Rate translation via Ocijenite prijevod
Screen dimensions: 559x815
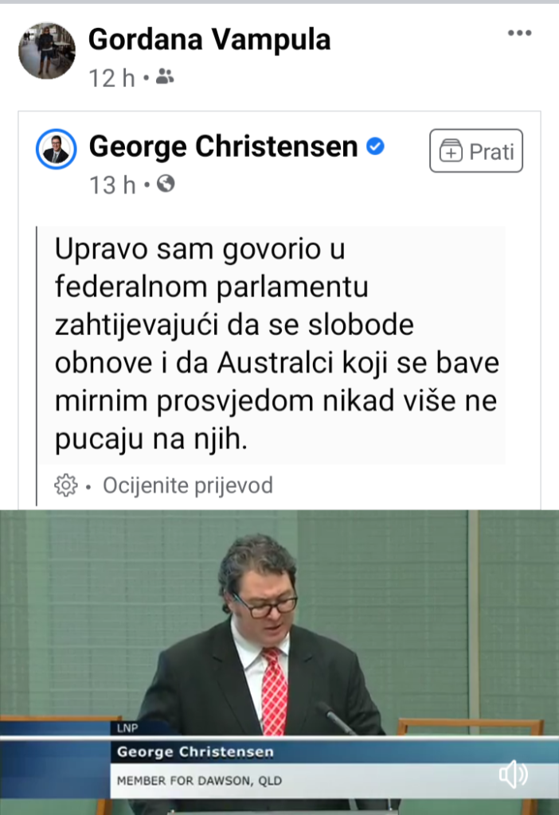[x=188, y=485]
